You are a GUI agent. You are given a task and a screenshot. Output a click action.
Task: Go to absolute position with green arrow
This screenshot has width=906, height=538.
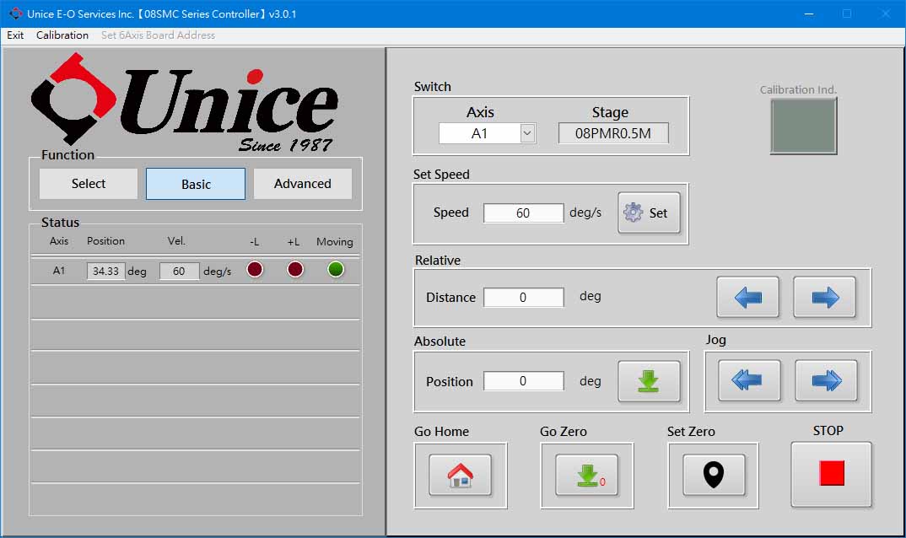pyautogui.click(x=649, y=381)
